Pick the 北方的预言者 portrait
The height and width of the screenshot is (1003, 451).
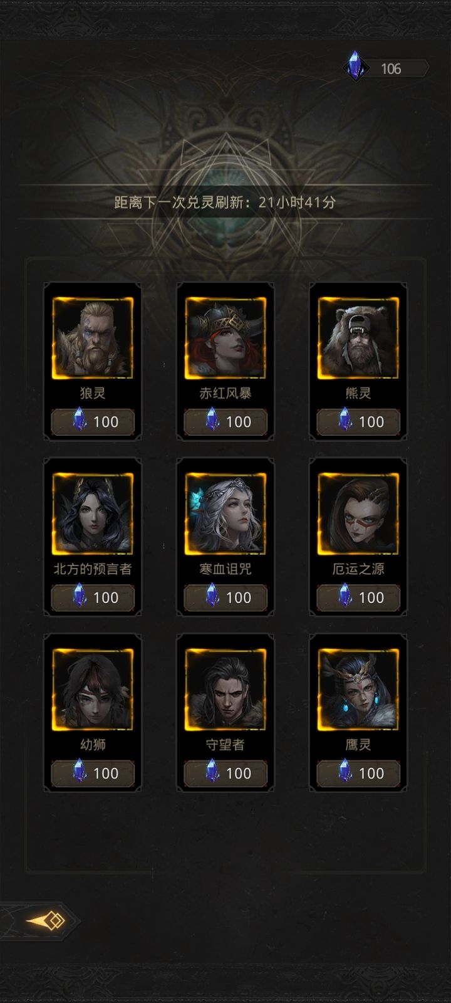(93, 513)
